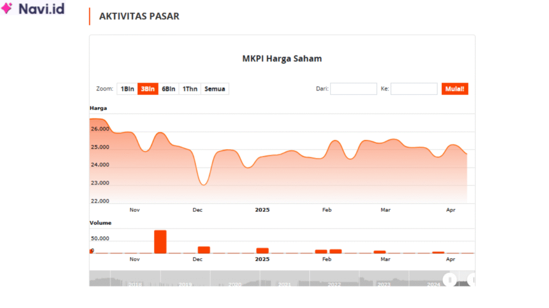Switch chart range to 1Thn

click(x=189, y=88)
